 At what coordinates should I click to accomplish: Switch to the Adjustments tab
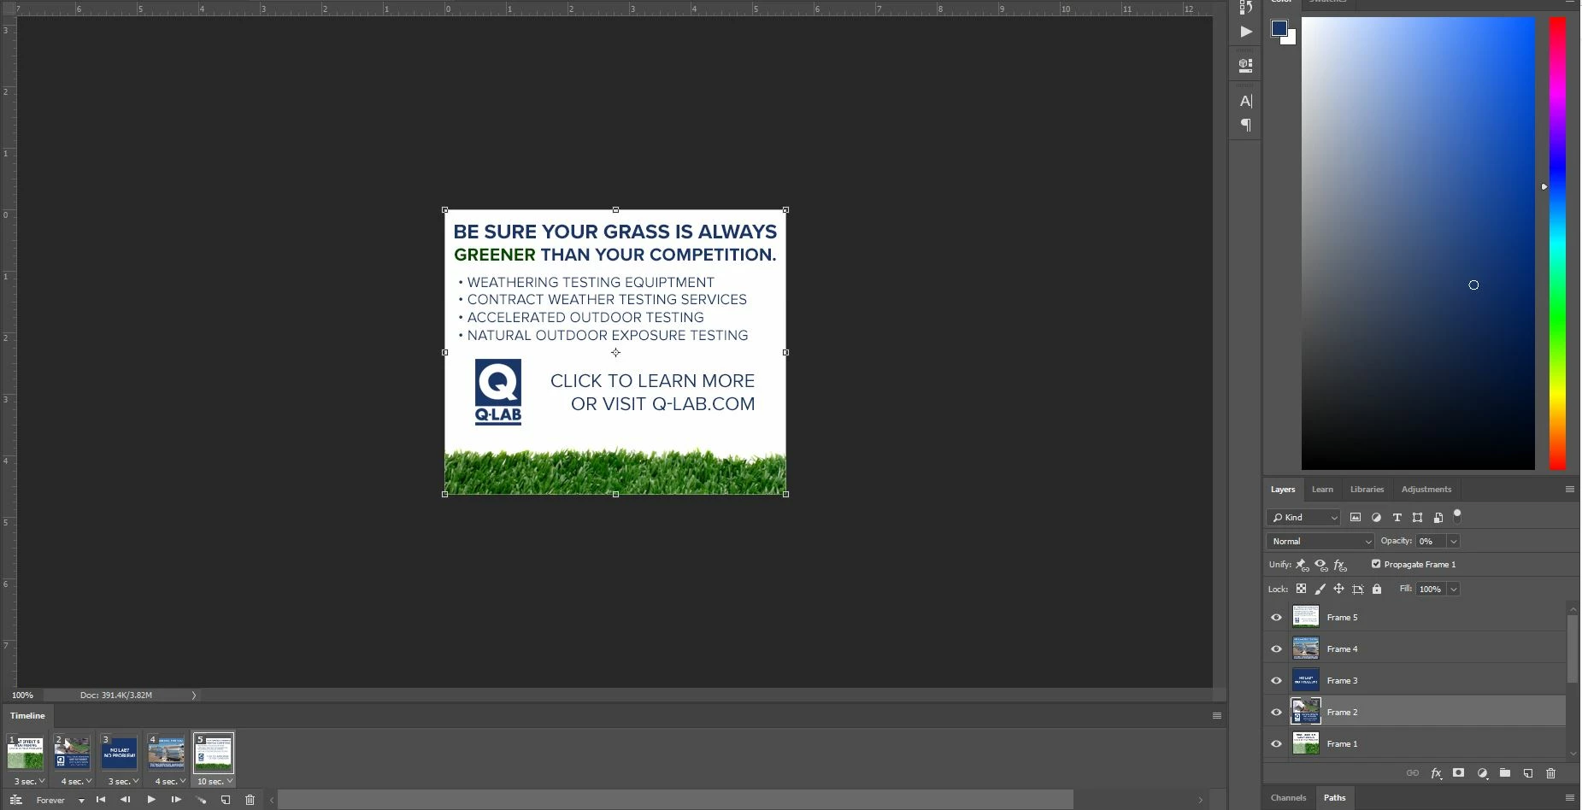point(1426,490)
